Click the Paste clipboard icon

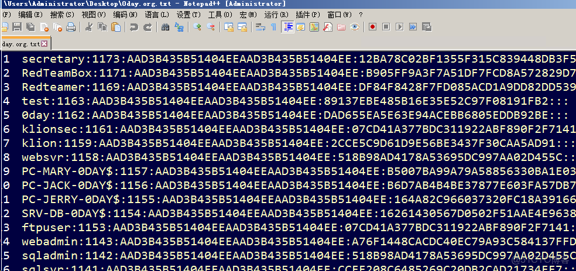click(116, 27)
